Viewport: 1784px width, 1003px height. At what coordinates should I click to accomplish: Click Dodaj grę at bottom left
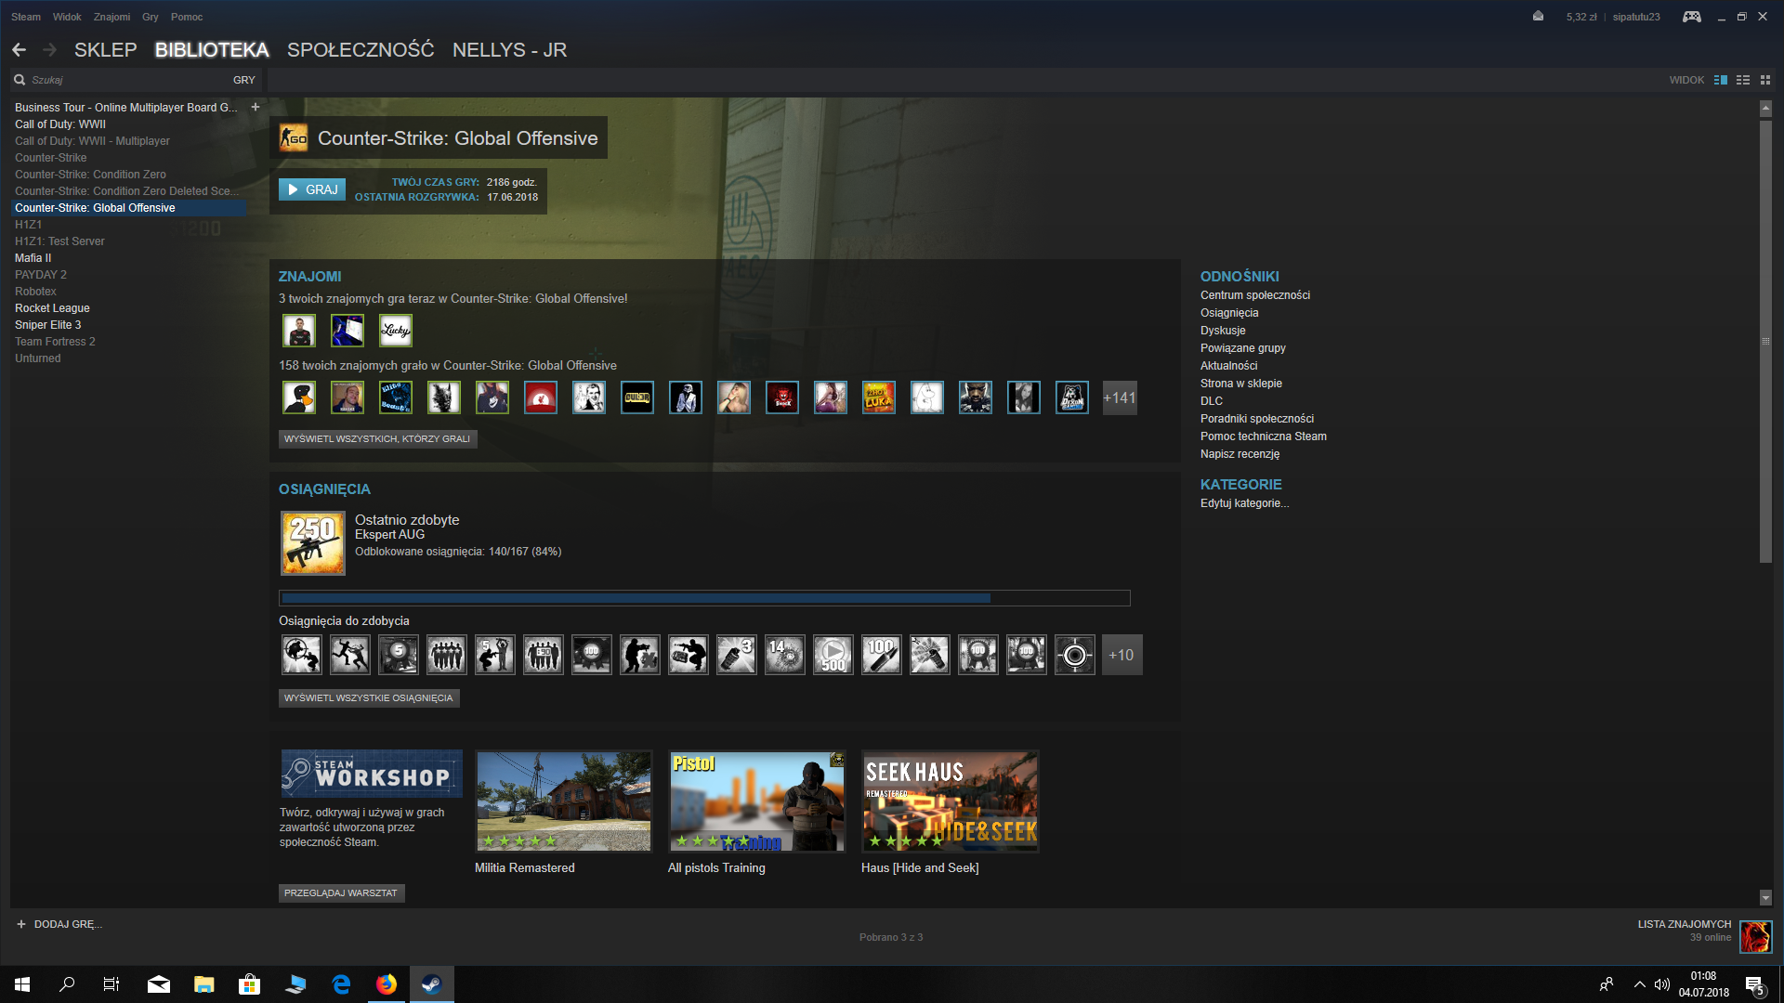tap(59, 924)
